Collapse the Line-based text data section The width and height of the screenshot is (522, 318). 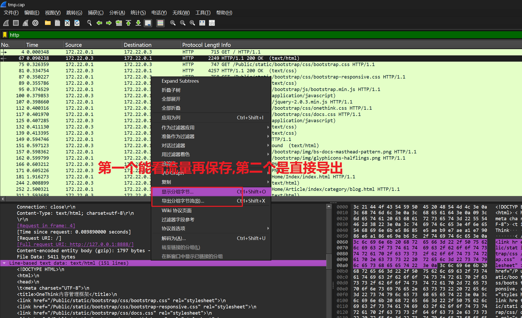[x=4, y=263]
